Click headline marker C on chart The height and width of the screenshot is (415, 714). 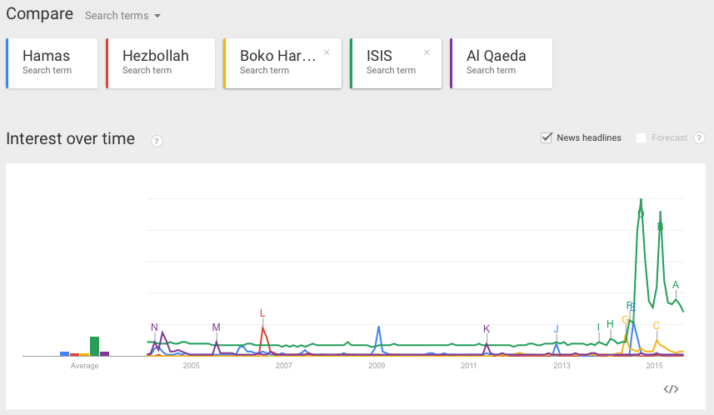[657, 326]
